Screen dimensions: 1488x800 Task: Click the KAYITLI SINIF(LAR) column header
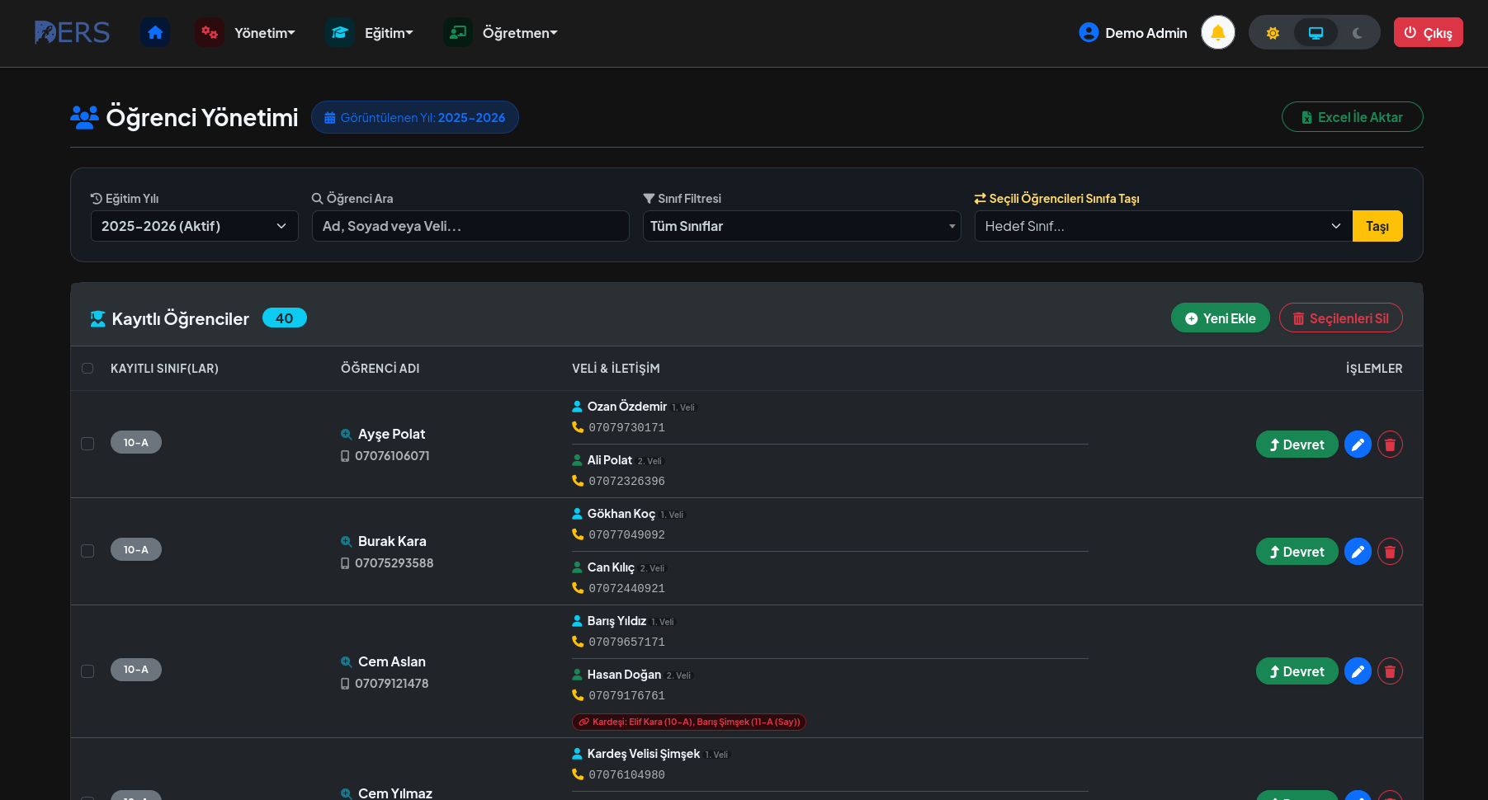164,369
